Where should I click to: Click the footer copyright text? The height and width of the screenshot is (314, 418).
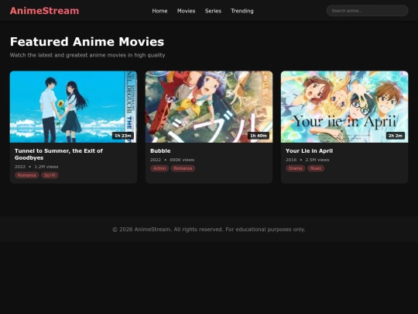click(x=209, y=229)
